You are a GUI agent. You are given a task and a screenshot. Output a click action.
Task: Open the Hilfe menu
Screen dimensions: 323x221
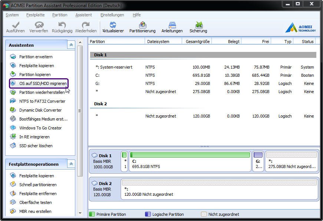pyautogui.click(x=136, y=15)
